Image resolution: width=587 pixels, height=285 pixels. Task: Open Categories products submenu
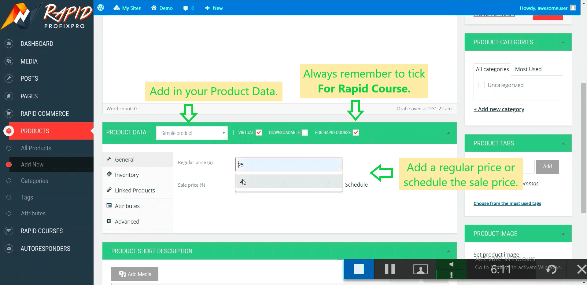pos(35,181)
